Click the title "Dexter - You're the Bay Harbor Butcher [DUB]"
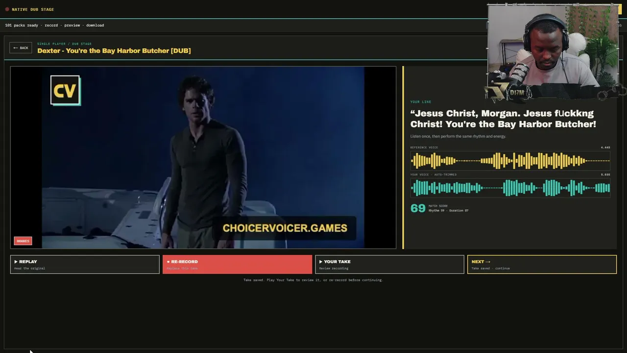Viewport: 627px width, 353px height. point(114,50)
